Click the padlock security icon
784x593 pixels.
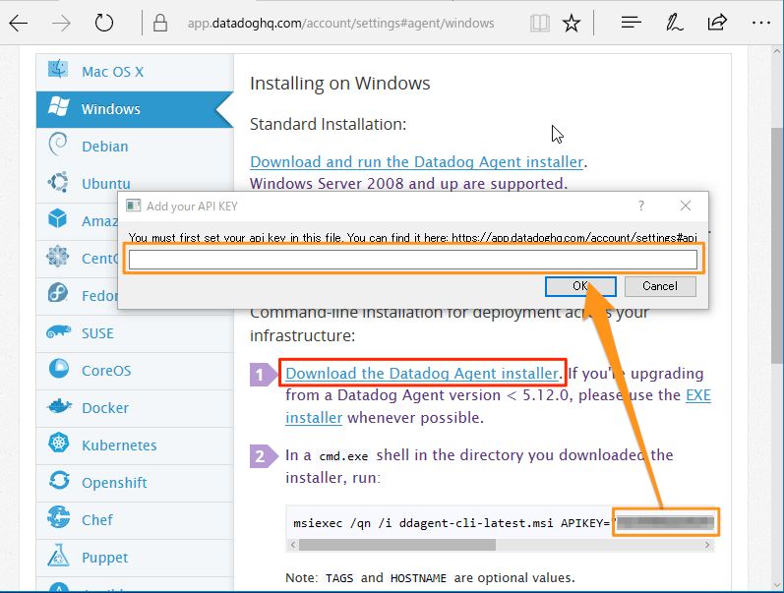click(x=160, y=23)
